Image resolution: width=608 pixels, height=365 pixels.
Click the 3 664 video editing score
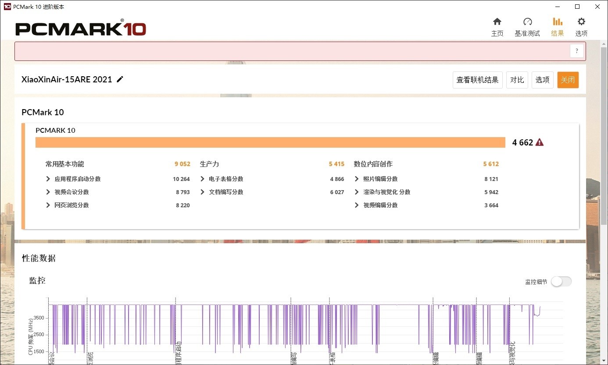[x=491, y=205]
